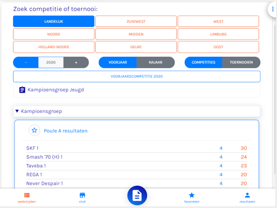277x208 pixels.
Task: Open Voorjaarscompetitie 2020
Action: coord(137,76)
